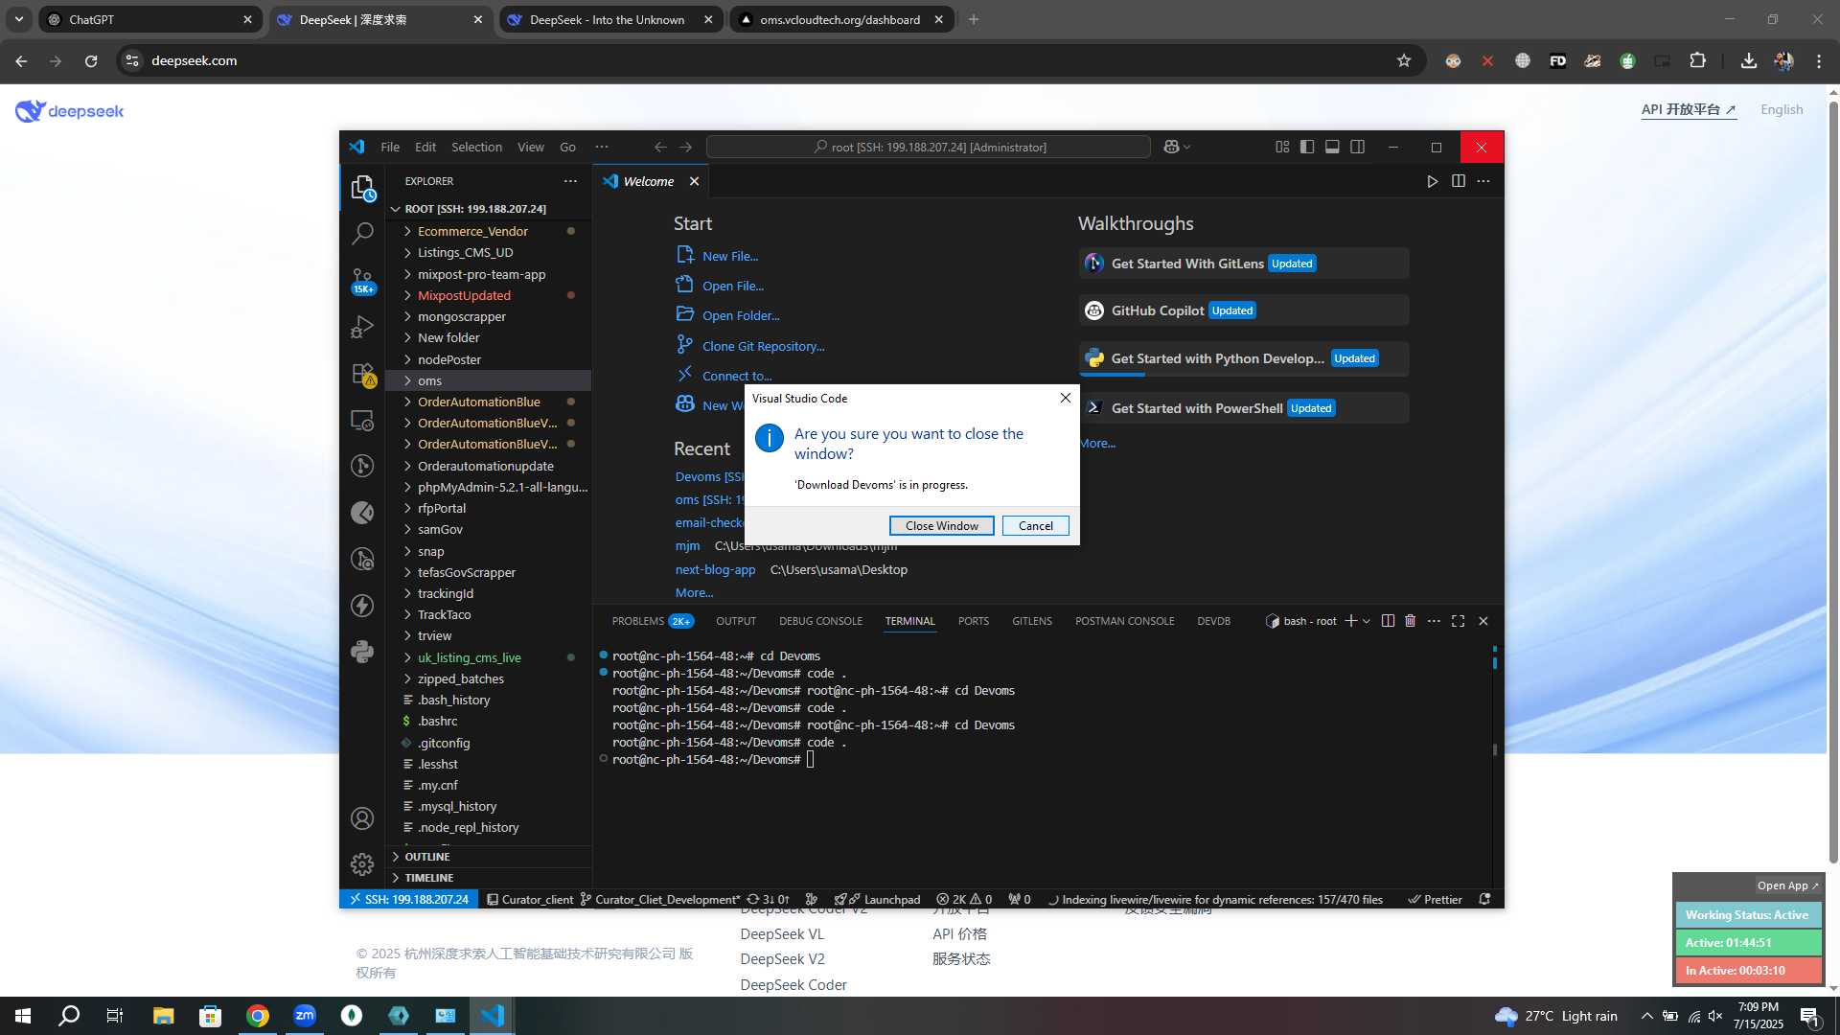
Task: Maximize the terminal panel size
Action: [x=1458, y=621]
